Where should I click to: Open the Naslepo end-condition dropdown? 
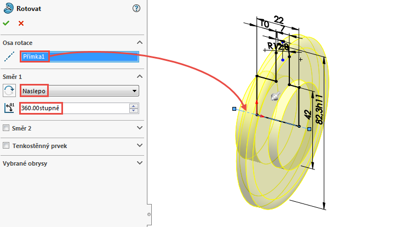[79, 91]
